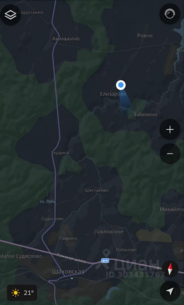The height and width of the screenshot is (305, 184).
Task: Tap the Alice voice assistant icon
Action: point(170,14)
